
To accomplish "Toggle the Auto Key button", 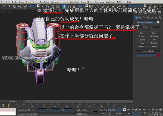I will [103, 110].
